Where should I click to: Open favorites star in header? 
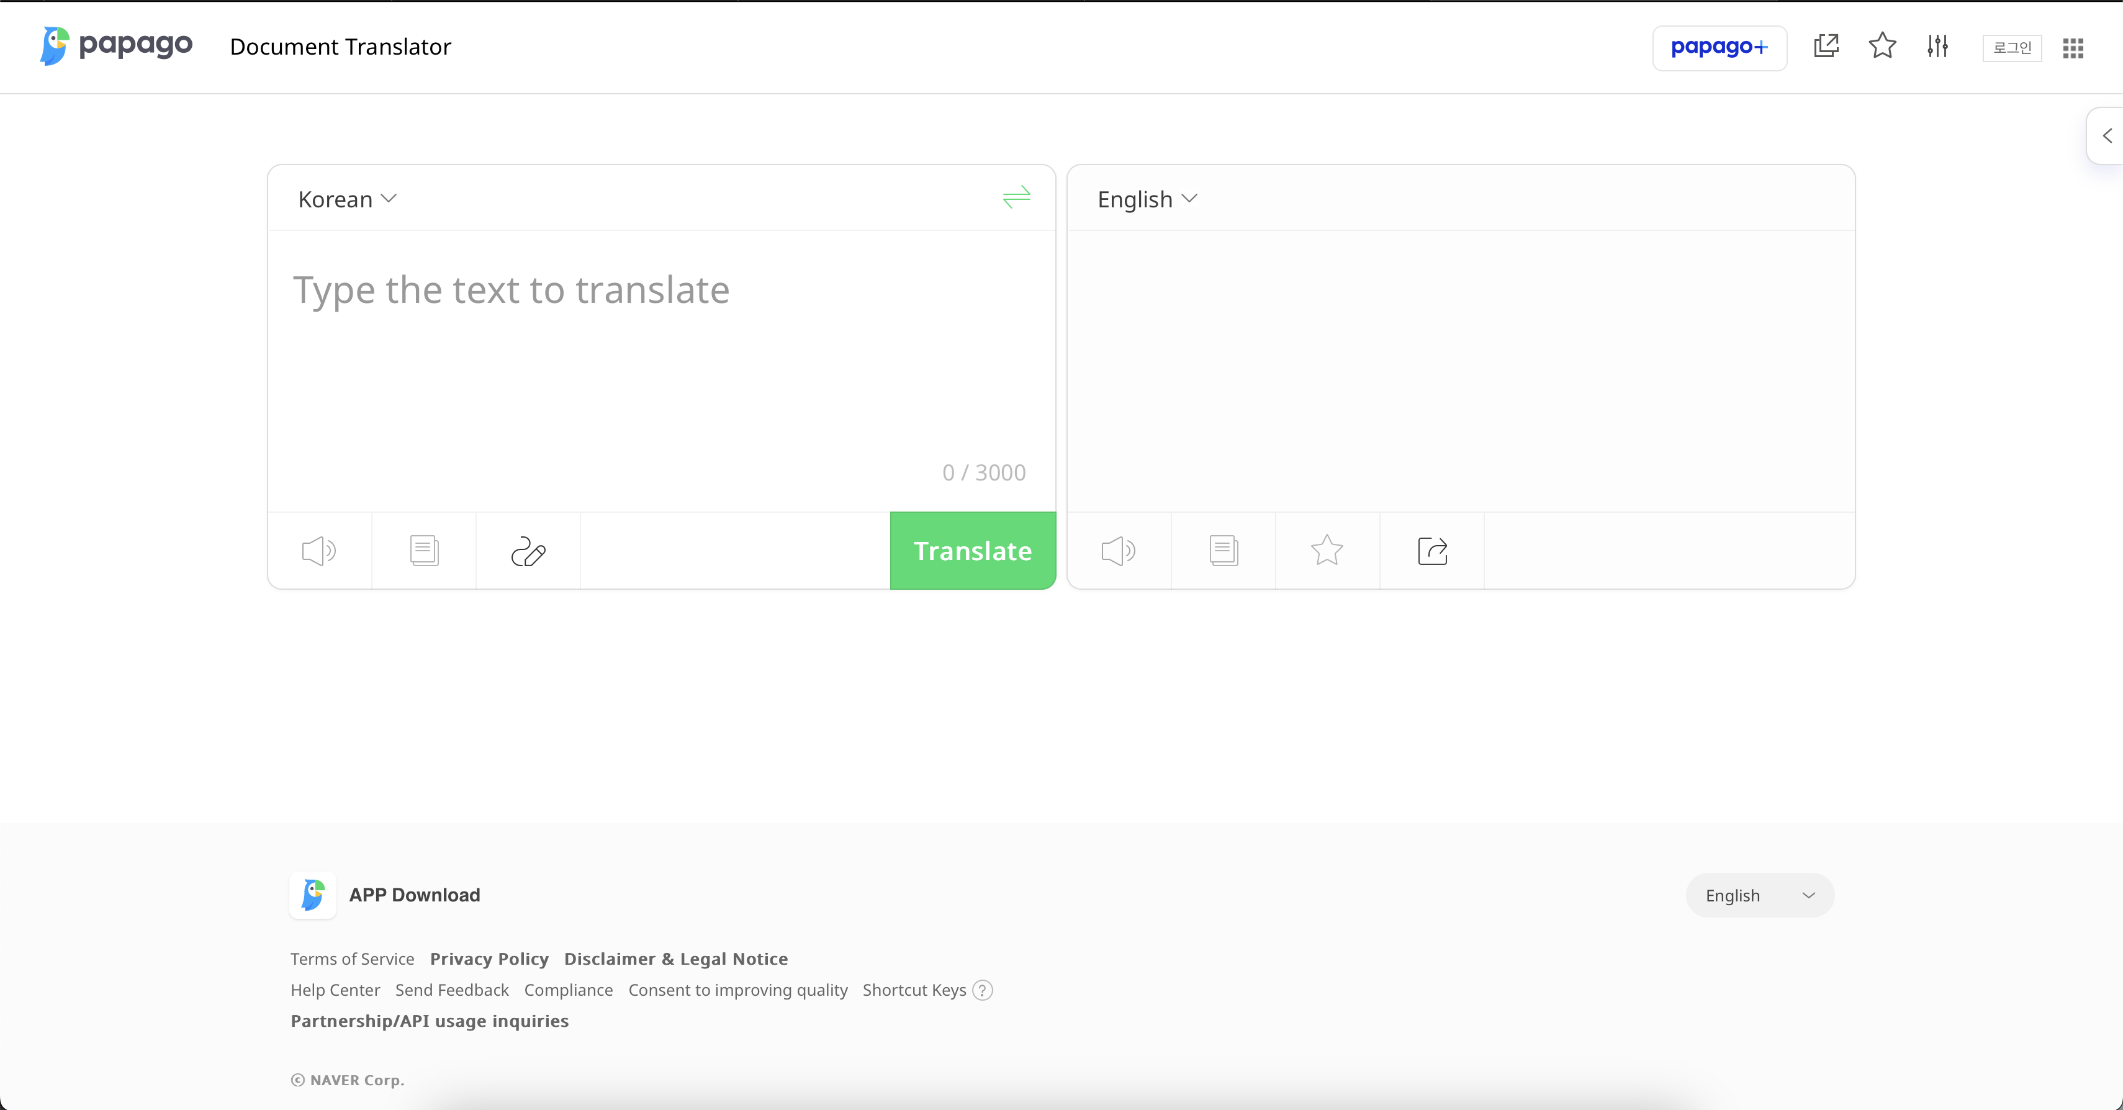point(1882,46)
